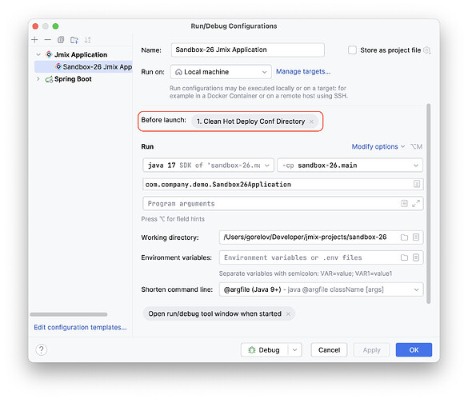The height and width of the screenshot is (399, 468).
Task: Toggle Store as project file checkbox
Action: coord(352,50)
